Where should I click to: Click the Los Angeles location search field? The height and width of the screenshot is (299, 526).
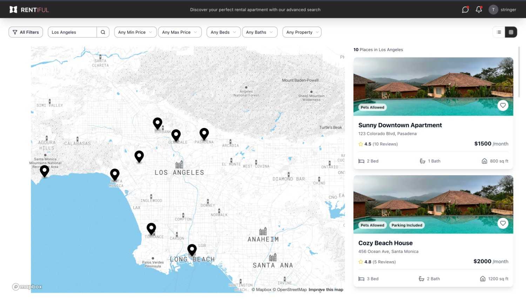tap(73, 32)
